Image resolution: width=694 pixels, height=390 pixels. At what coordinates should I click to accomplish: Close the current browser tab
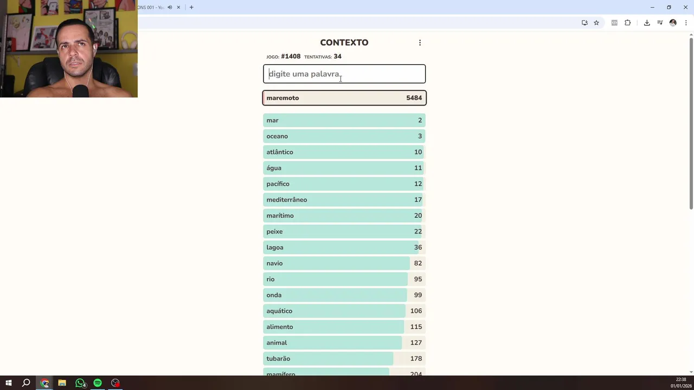point(178,7)
